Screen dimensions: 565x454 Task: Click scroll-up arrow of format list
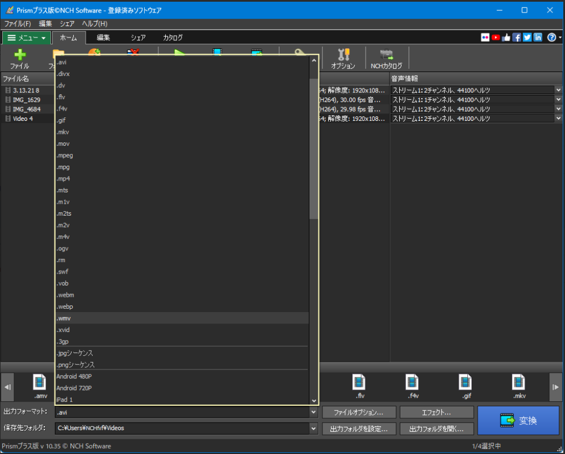click(314, 61)
